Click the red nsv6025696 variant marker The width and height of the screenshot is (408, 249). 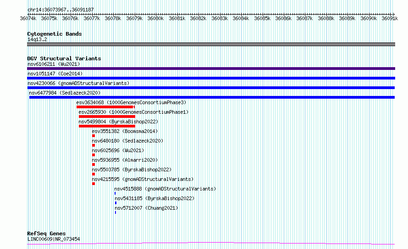[x=94, y=155]
